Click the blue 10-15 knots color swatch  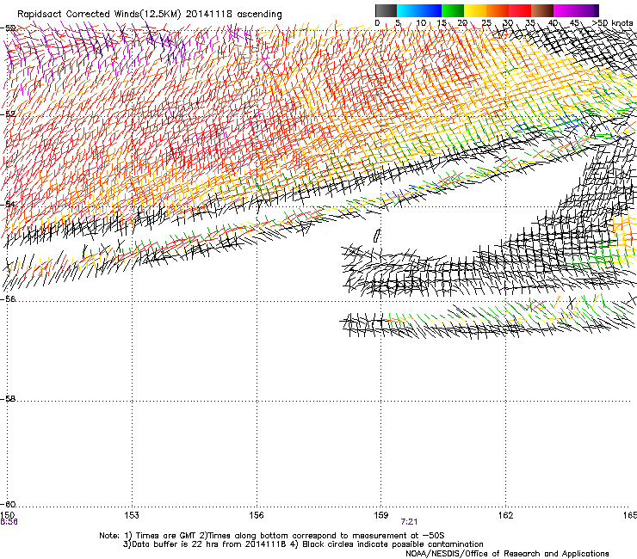click(430, 10)
